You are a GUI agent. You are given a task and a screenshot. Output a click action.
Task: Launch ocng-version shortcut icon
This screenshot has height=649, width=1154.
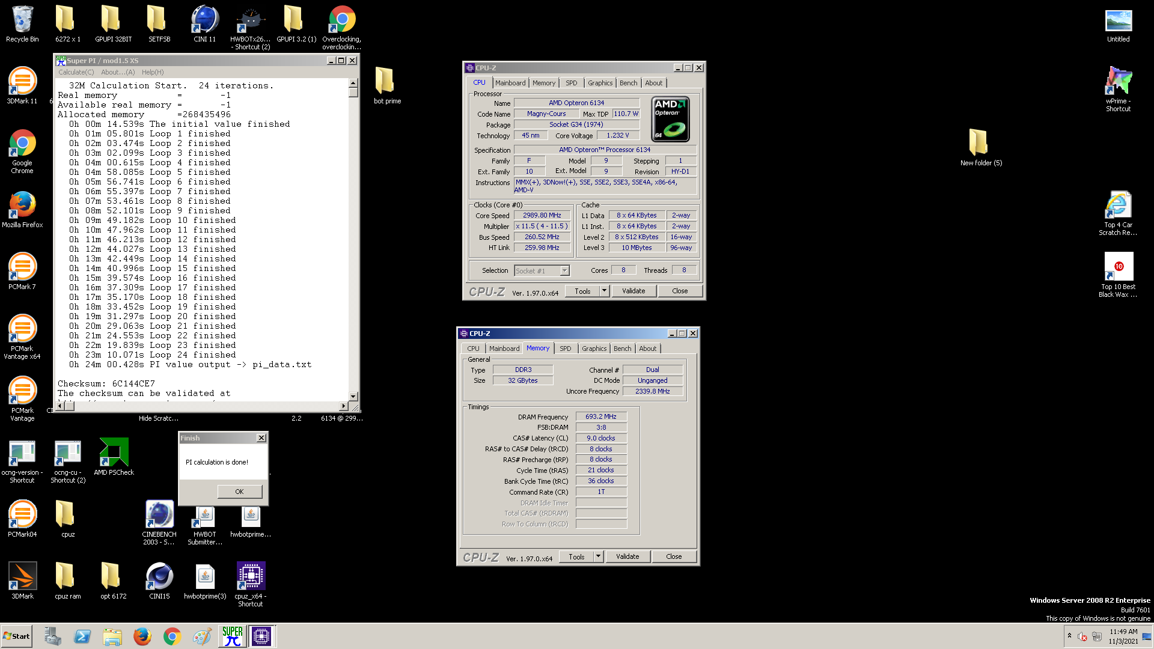pyautogui.click(x=22, y=461)
